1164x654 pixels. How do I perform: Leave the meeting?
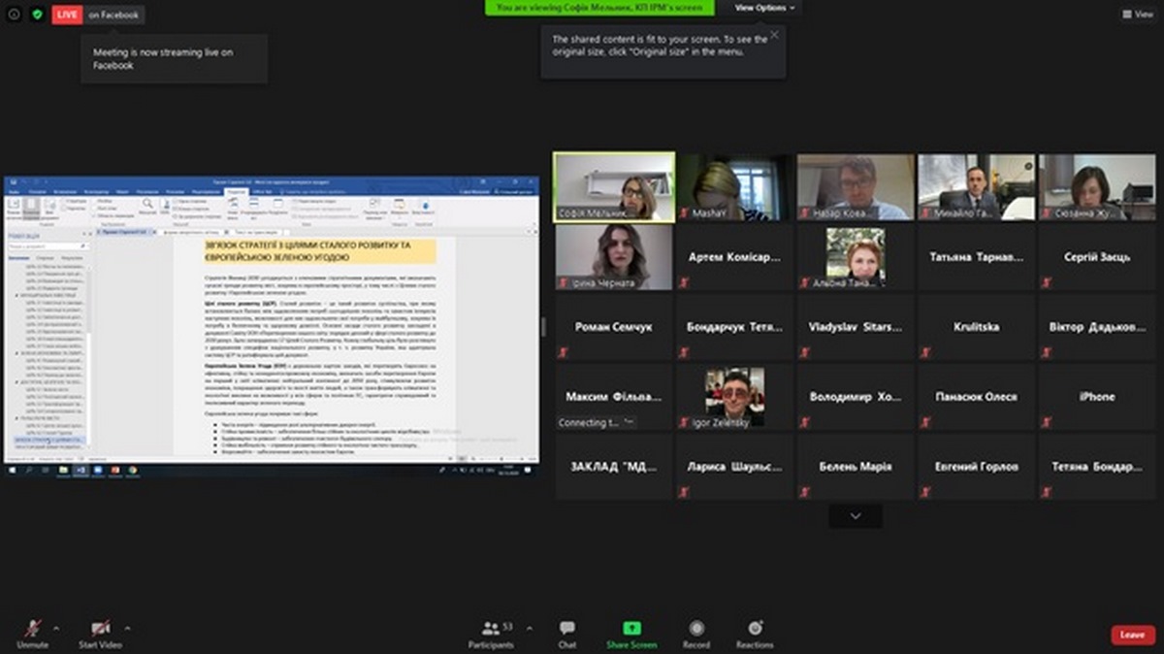pyautogui.click(x=1132, y=635)
